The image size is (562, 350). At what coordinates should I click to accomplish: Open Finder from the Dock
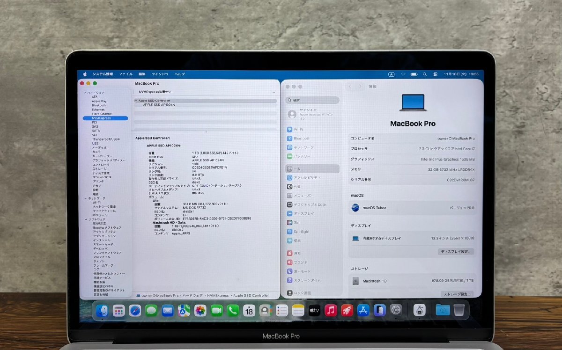pyautogui.click(x=102, y=310)
